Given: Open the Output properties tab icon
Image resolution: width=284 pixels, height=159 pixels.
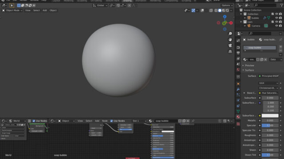Looking at the screenshot, I should coord(238,53).
